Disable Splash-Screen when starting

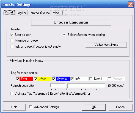[x=64, y=35]
